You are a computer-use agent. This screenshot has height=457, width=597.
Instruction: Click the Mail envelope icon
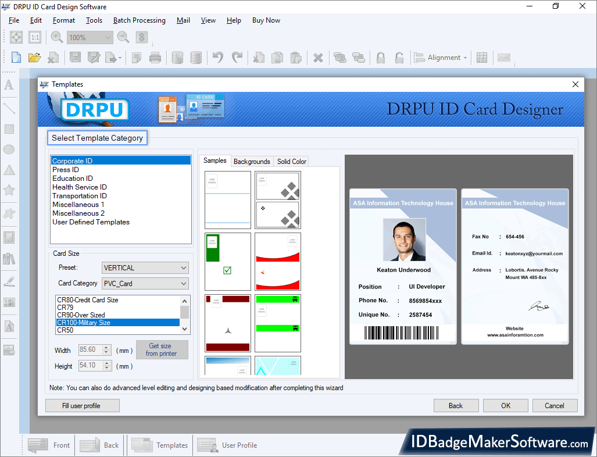pyautogui.click(x=504, y=58)
